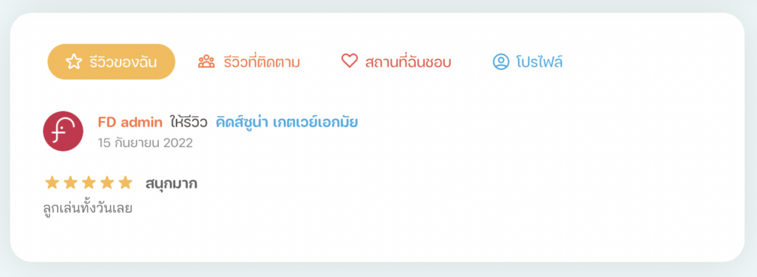The image size is (757, 277).
Task: Go to the สถานที่ฉันชอบ tab
Action: pos(408,62)
